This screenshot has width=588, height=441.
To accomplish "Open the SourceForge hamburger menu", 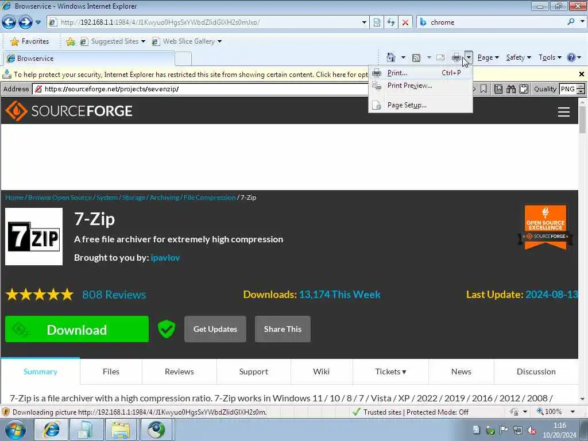I will pyautogui.click(x=564, y=111).
